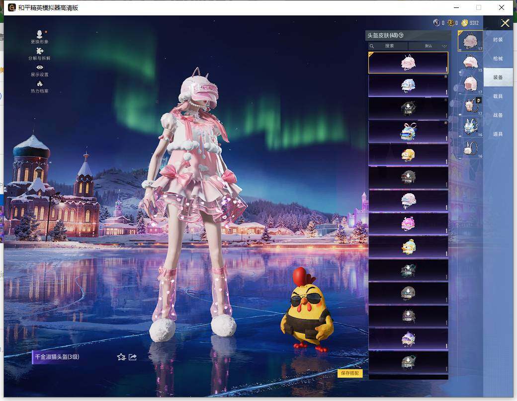Open 分解与拆解 puzzle-piece icon
517x401 pixels.
click(x=40, y=51)
